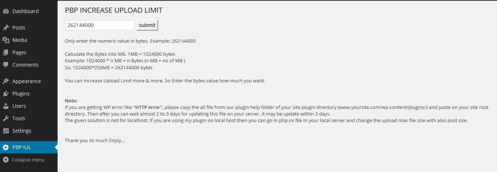Click the collapse menu arrow icon
The height and width of the screenshot is (172, 497).
(x=5, y=160)
